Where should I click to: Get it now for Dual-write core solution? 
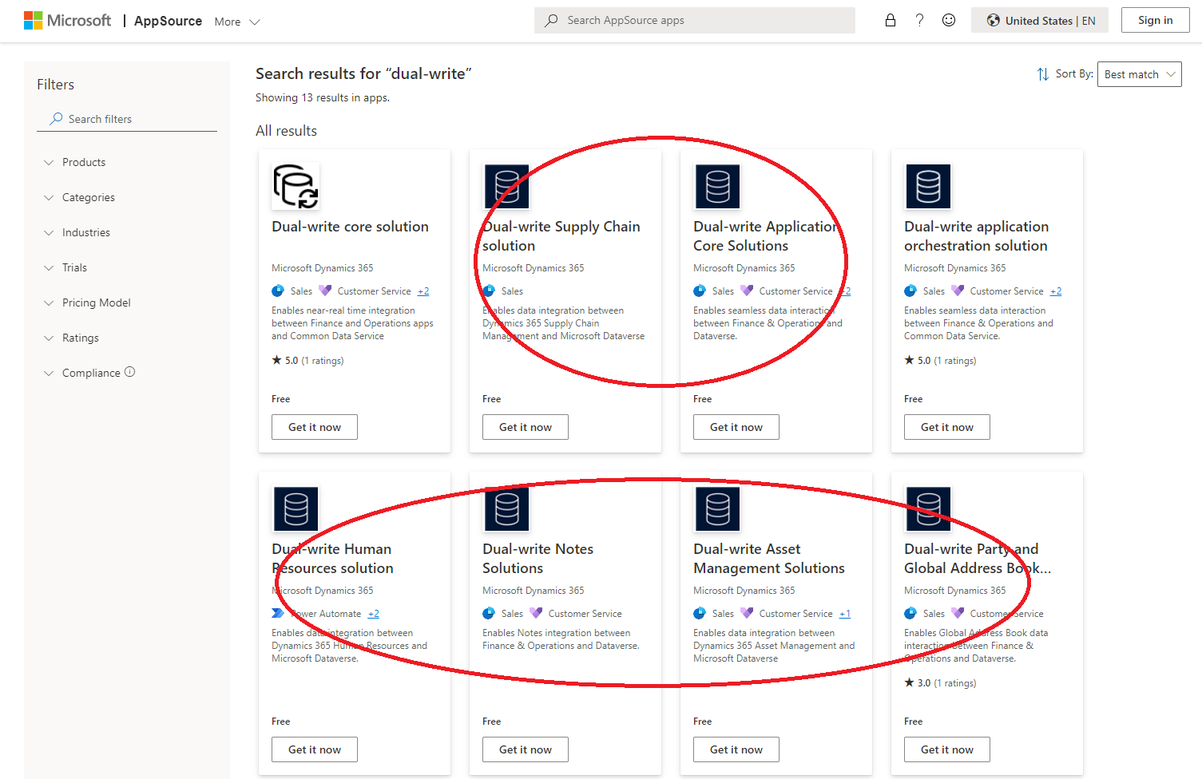coord(315,427)
